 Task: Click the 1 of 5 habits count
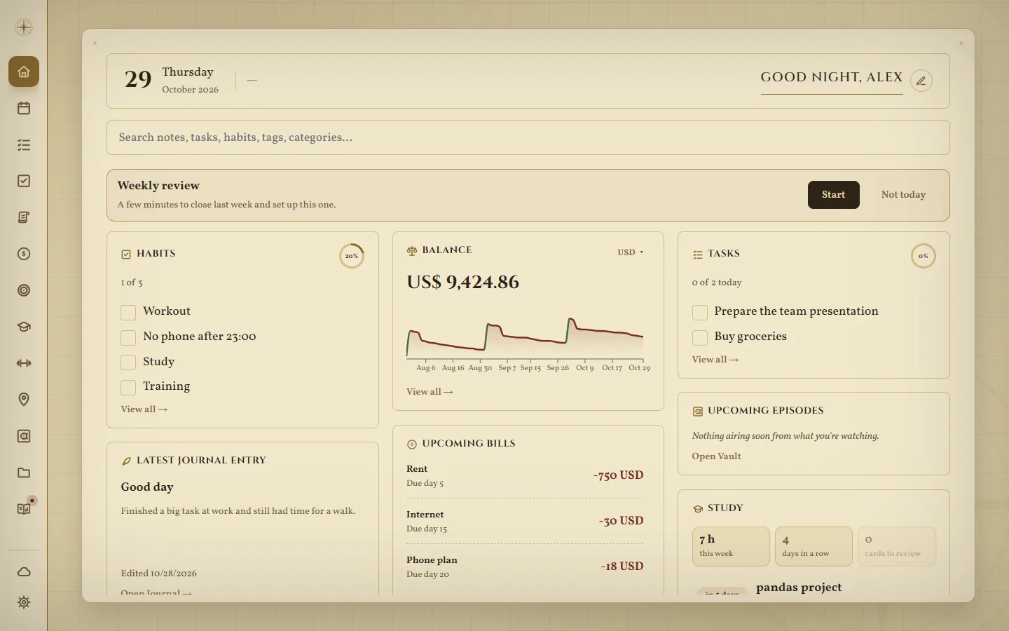(132, 283)
